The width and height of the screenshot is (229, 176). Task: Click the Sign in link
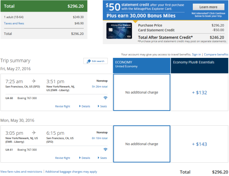coord(196,55)
